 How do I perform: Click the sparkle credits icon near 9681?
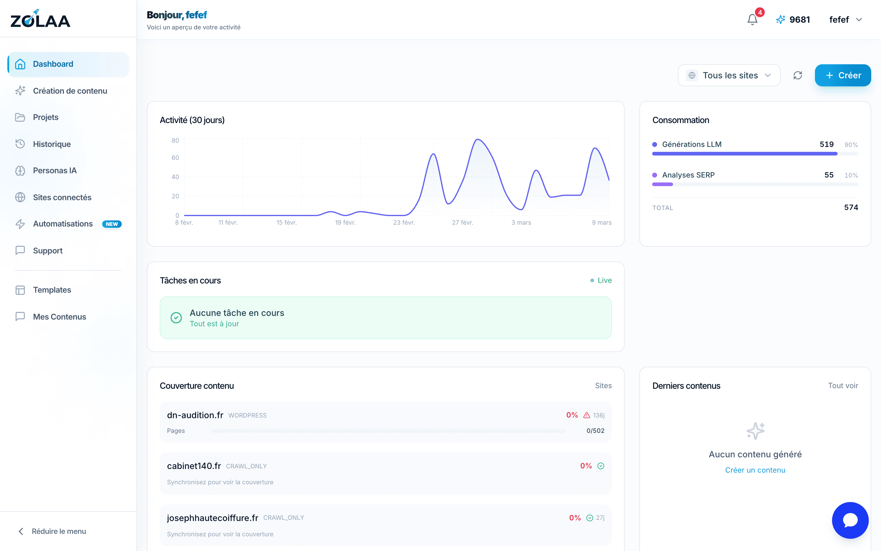point(780,19)
